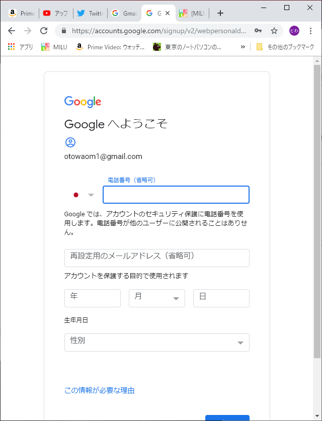Viewport: 322px width, 421px height.
Task: Select the otowaom1@gmail.com text
Action: tap(103, 156)
